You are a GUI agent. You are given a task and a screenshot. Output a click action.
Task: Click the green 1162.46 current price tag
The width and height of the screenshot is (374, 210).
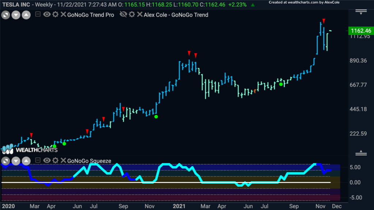pos(361,31)
